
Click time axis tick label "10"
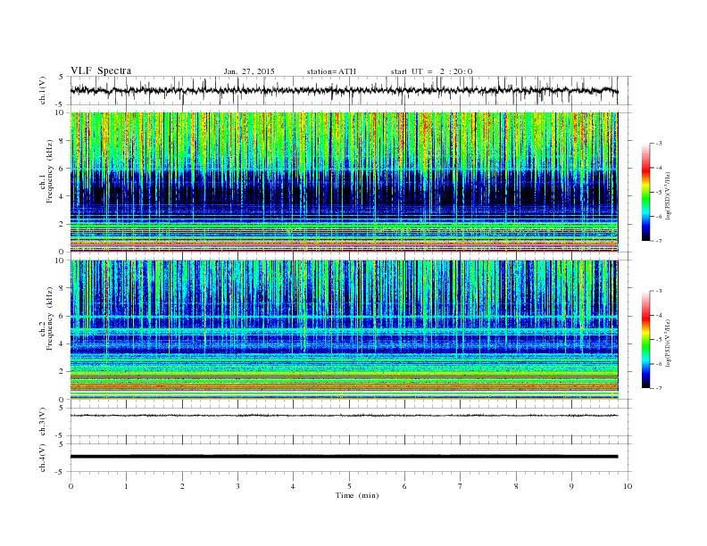pos(628,486)
